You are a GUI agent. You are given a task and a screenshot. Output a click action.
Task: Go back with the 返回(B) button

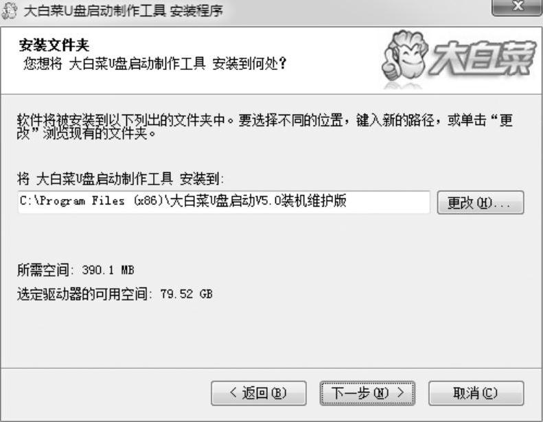pos(259,393)
